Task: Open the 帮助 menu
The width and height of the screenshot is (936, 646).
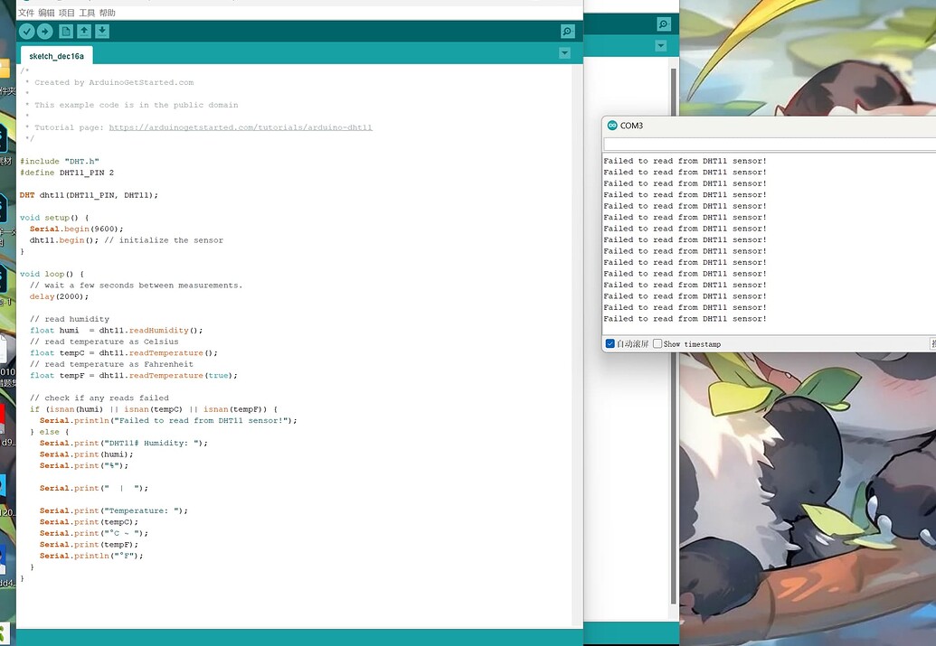Action: (108, 13)
